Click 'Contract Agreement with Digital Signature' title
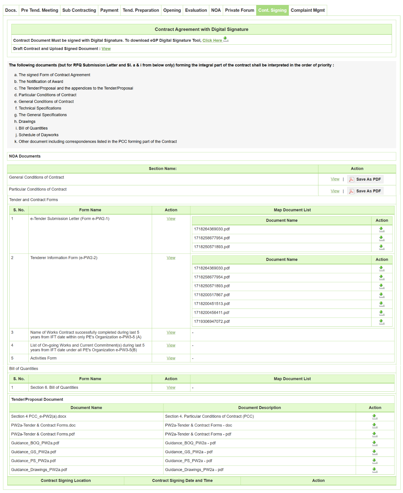The height and width of the screenshot is (493, 403). point(202,29)
